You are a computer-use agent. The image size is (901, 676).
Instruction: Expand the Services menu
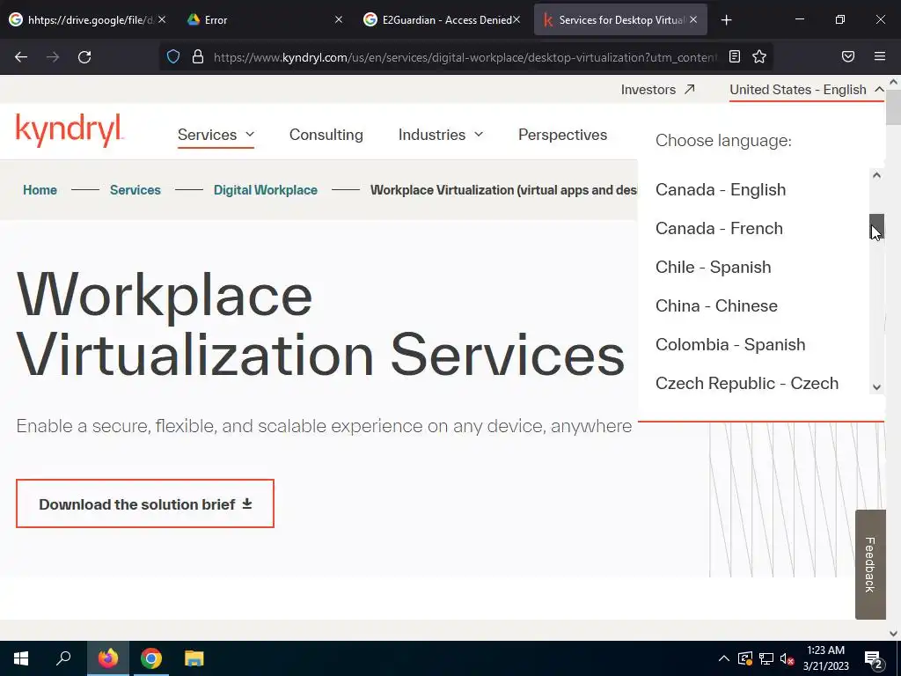click(x=216, y=135)
